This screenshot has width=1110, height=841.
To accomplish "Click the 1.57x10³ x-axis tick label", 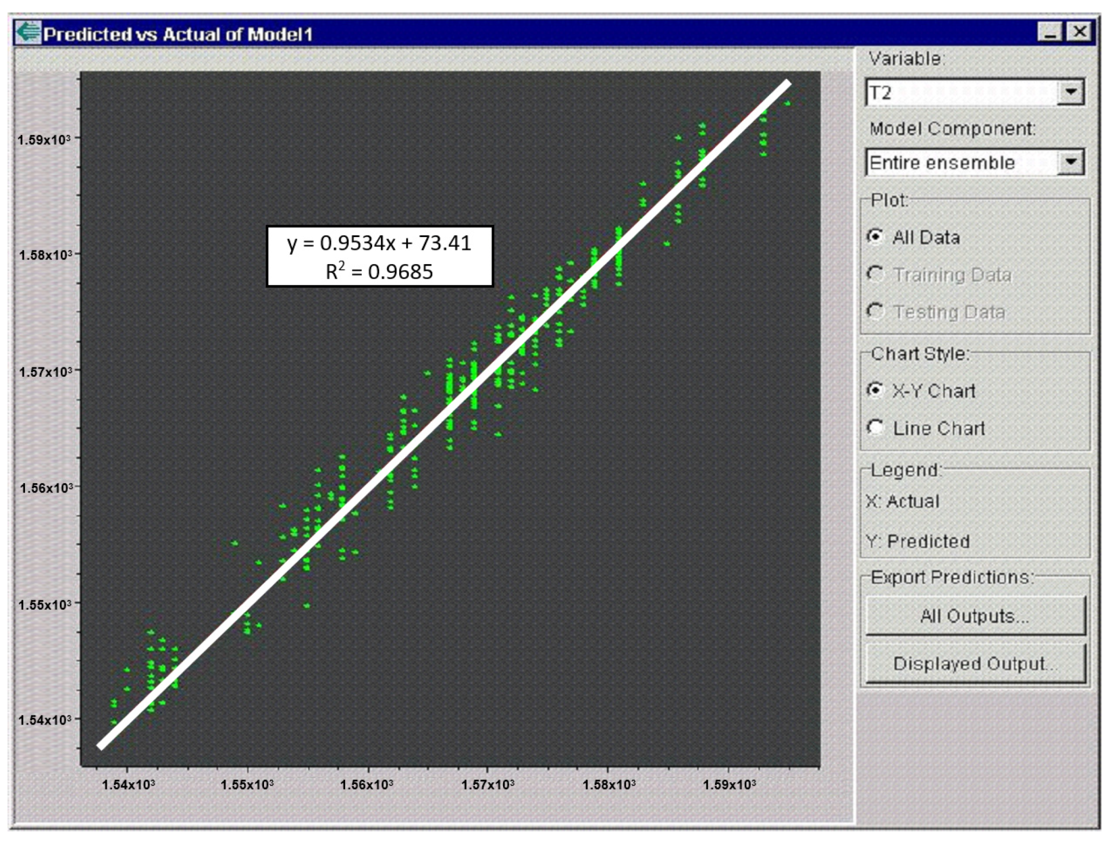I will click(487, 785).
